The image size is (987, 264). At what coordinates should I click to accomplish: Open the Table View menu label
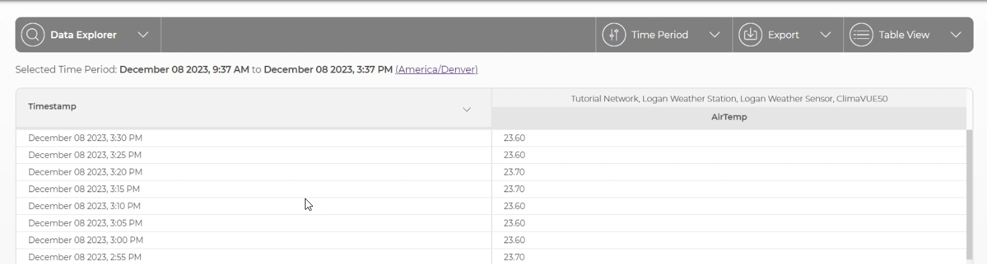tap(904, 35)
